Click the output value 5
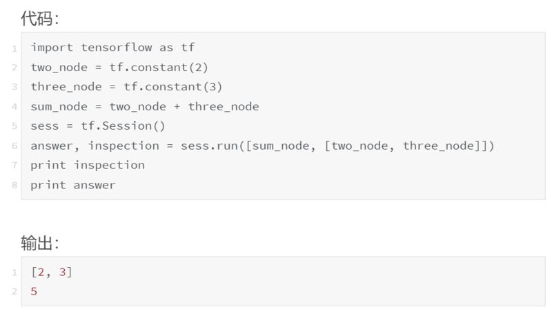 [x=34, y=292]
